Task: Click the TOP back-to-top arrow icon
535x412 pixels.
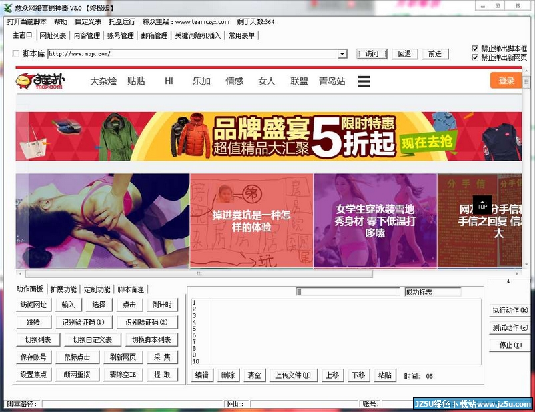Action: click(482, 205)
